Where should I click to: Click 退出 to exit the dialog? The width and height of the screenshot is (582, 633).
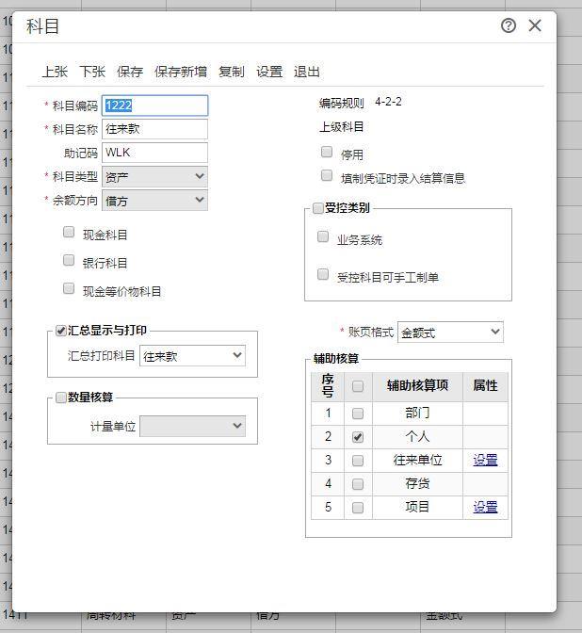(307, 72)
